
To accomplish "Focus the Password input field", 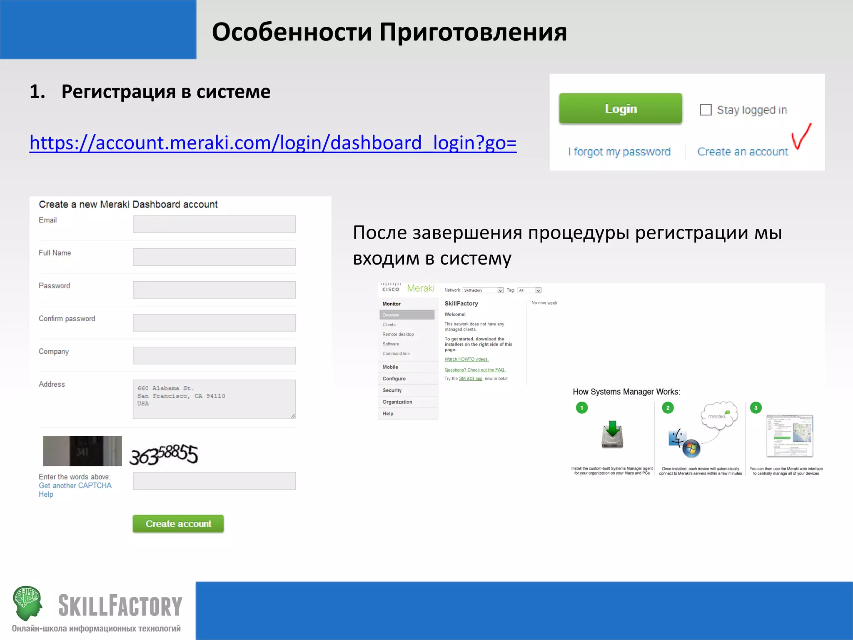I will pos(214,290).
